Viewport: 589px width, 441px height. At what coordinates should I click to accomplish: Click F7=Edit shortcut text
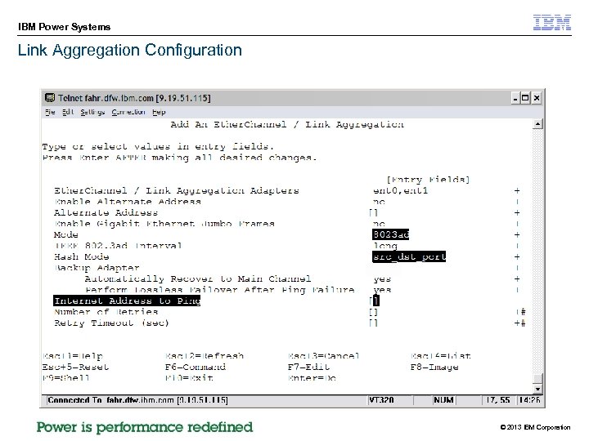point(308,367)
